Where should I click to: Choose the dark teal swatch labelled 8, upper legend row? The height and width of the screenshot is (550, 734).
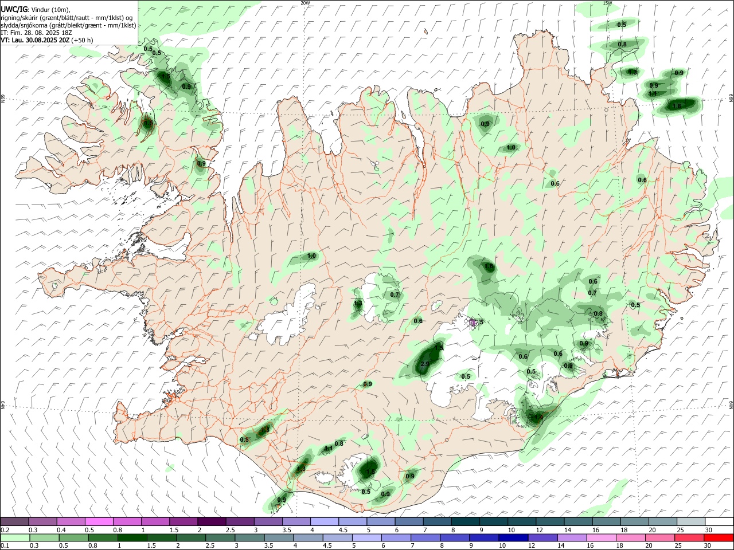(465, 522)
